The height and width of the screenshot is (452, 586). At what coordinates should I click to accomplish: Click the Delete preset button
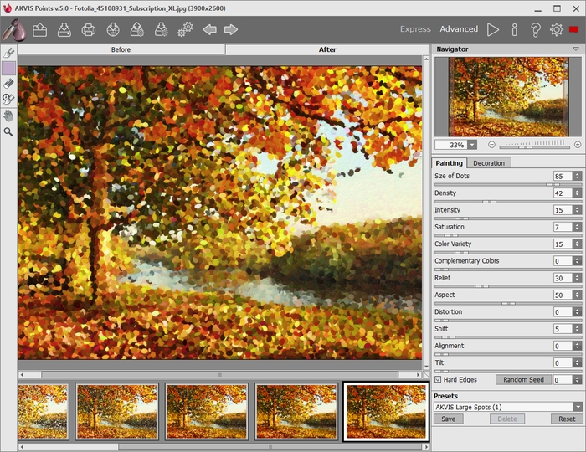point(507,419)
